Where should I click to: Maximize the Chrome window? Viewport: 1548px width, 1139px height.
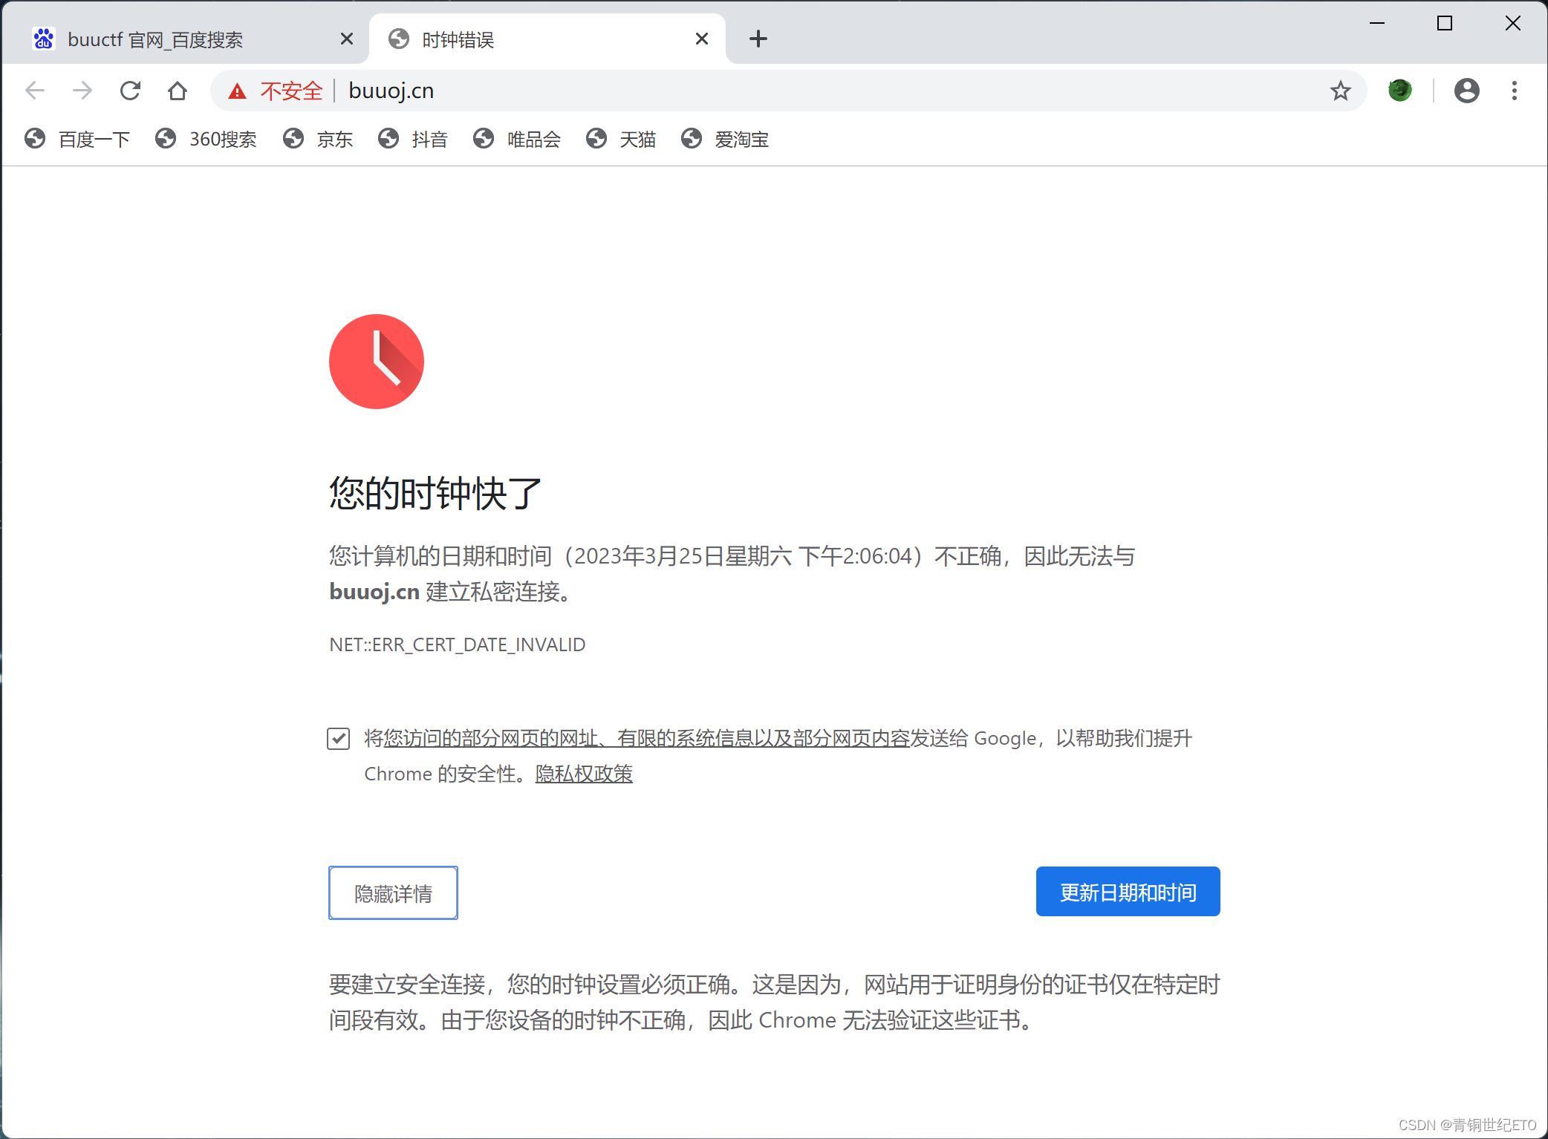click(x=1445, y=23)
